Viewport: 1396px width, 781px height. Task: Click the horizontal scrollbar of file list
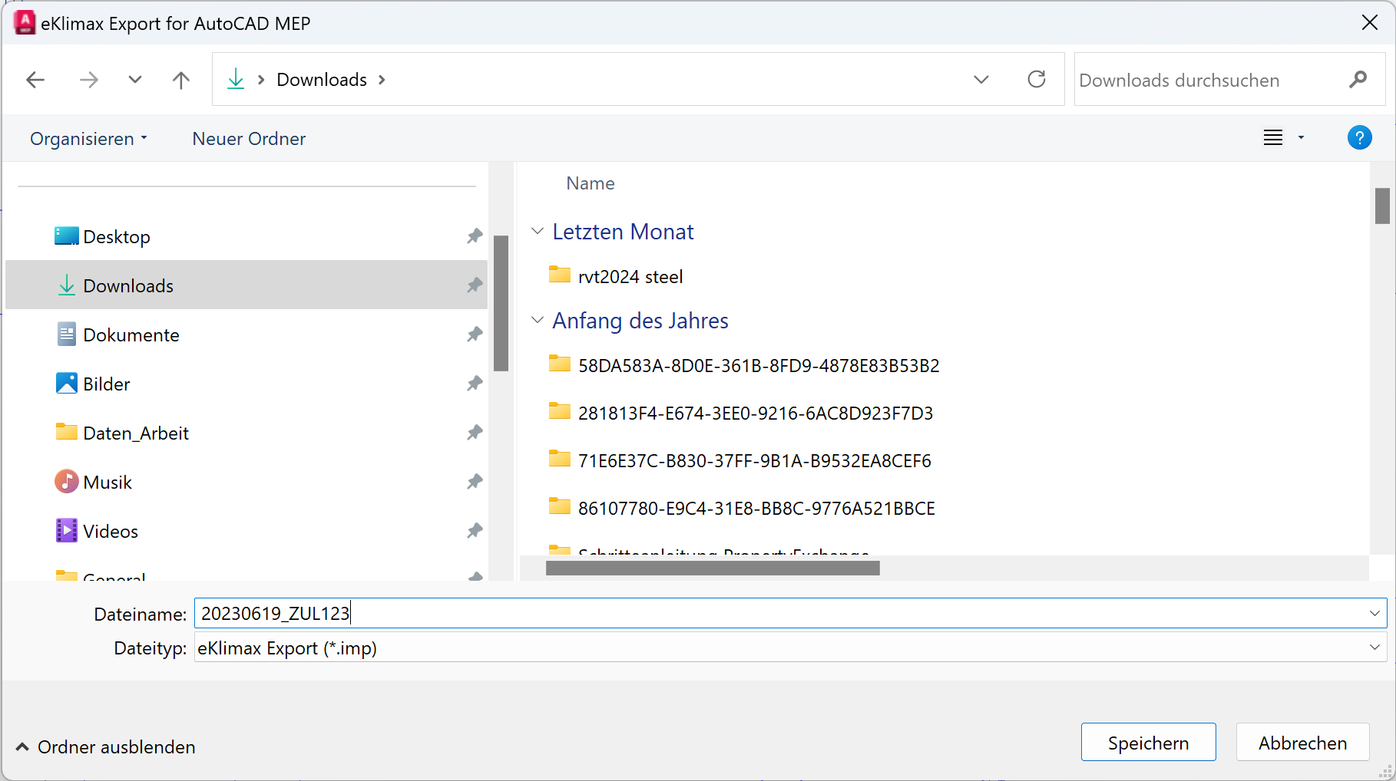[x=713, y=568]
